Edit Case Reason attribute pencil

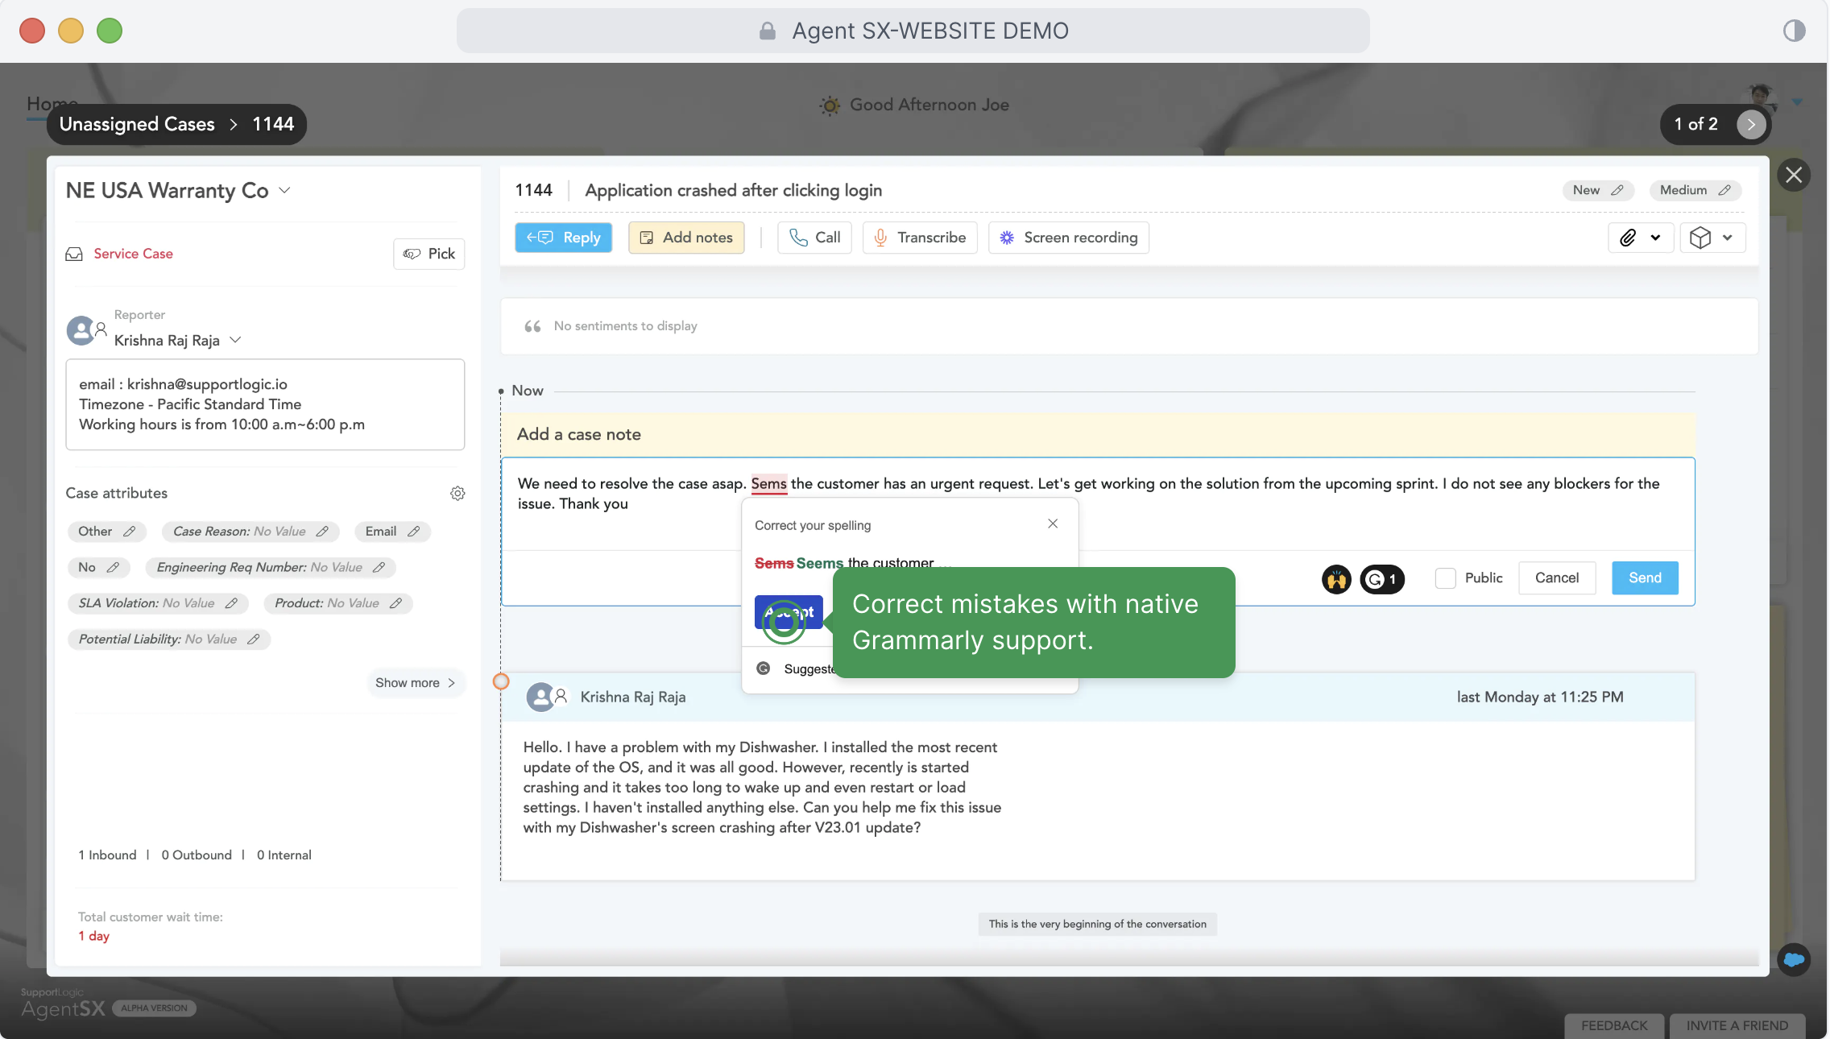click(322, 532)
